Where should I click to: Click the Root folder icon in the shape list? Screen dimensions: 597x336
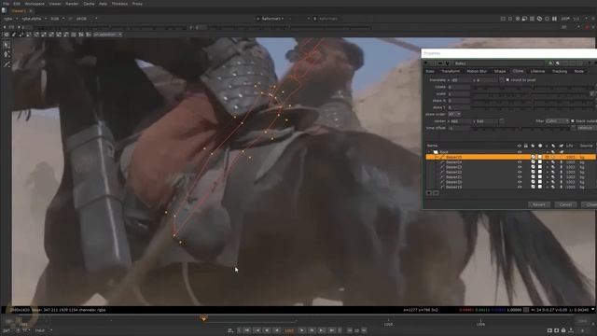[x=436, y=152]
